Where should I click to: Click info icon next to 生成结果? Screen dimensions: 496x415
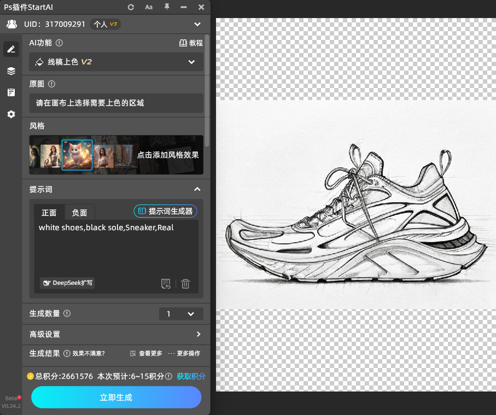point(67,353)
